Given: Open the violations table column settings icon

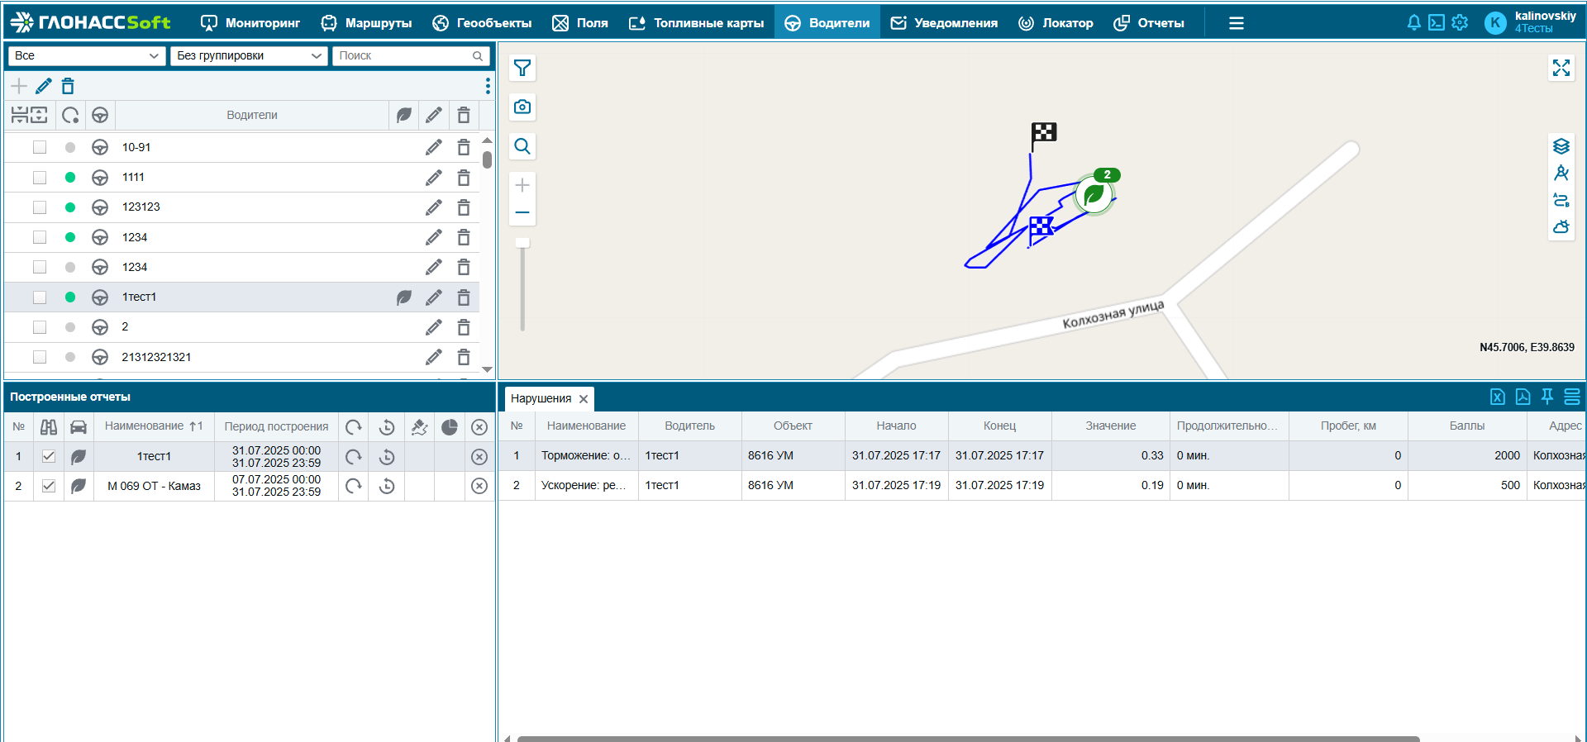Looking at the screenshot, I should 1572,397.
